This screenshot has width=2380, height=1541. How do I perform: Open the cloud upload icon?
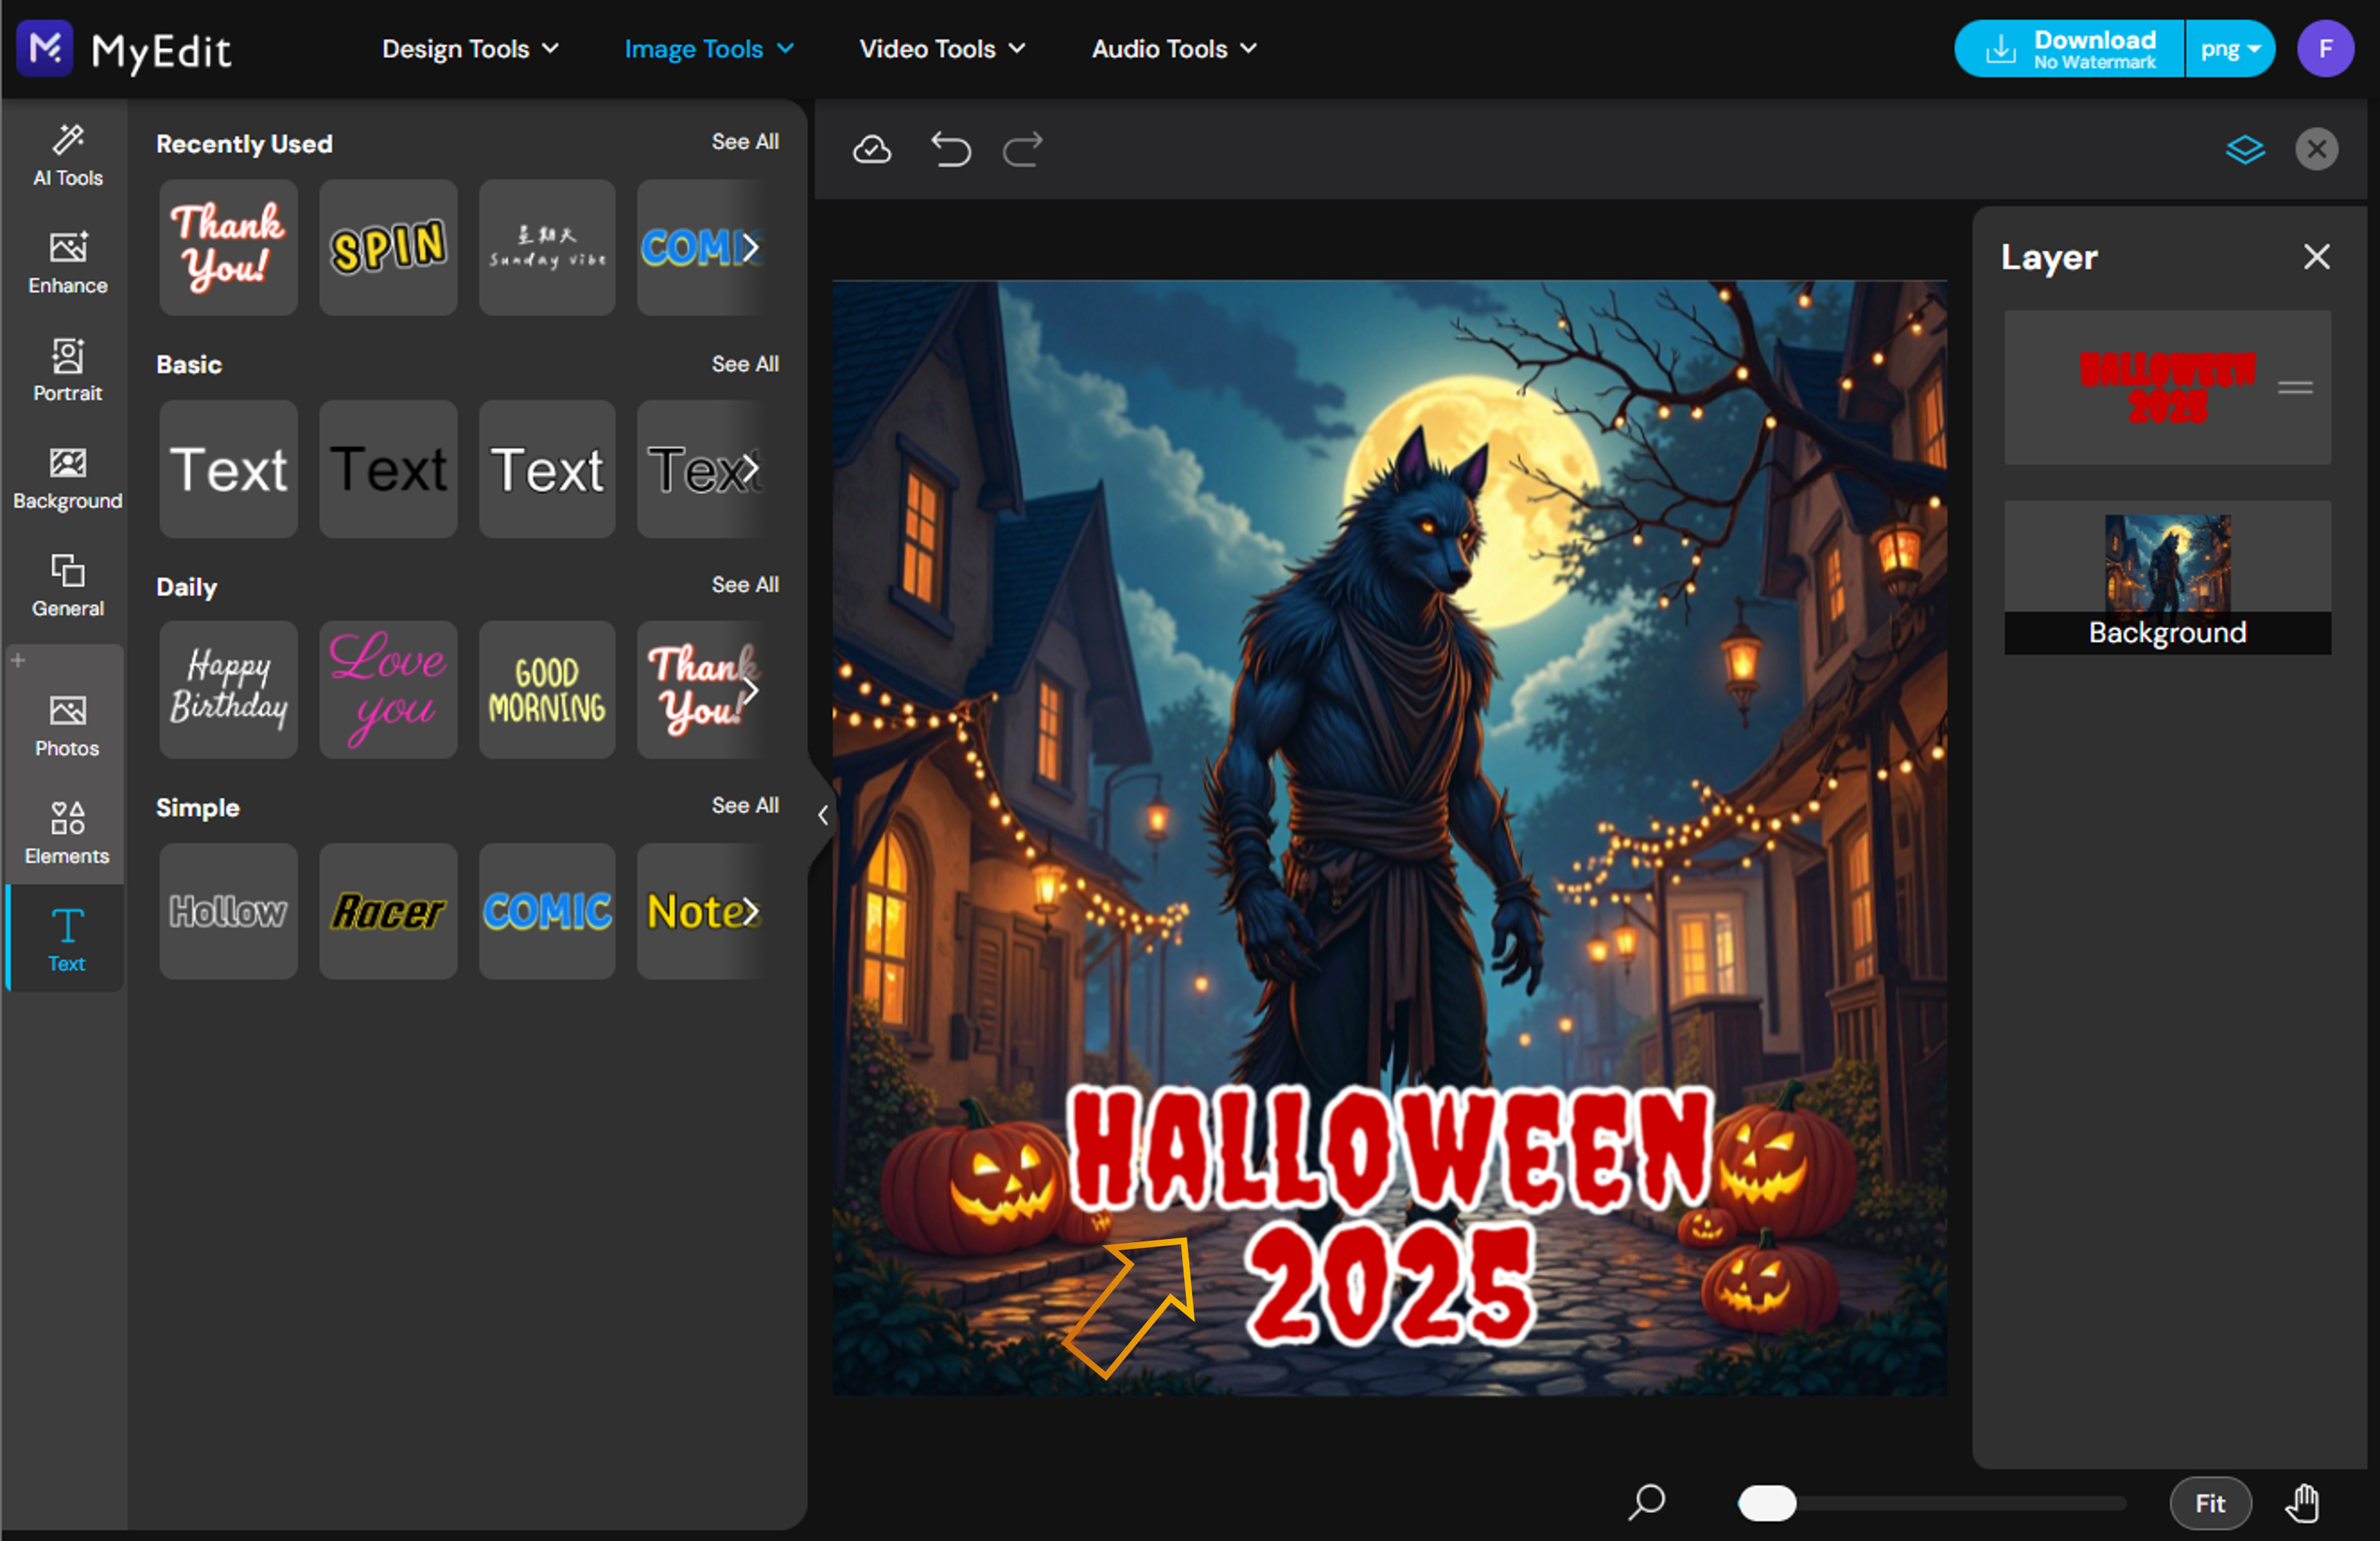coord(871,150)
